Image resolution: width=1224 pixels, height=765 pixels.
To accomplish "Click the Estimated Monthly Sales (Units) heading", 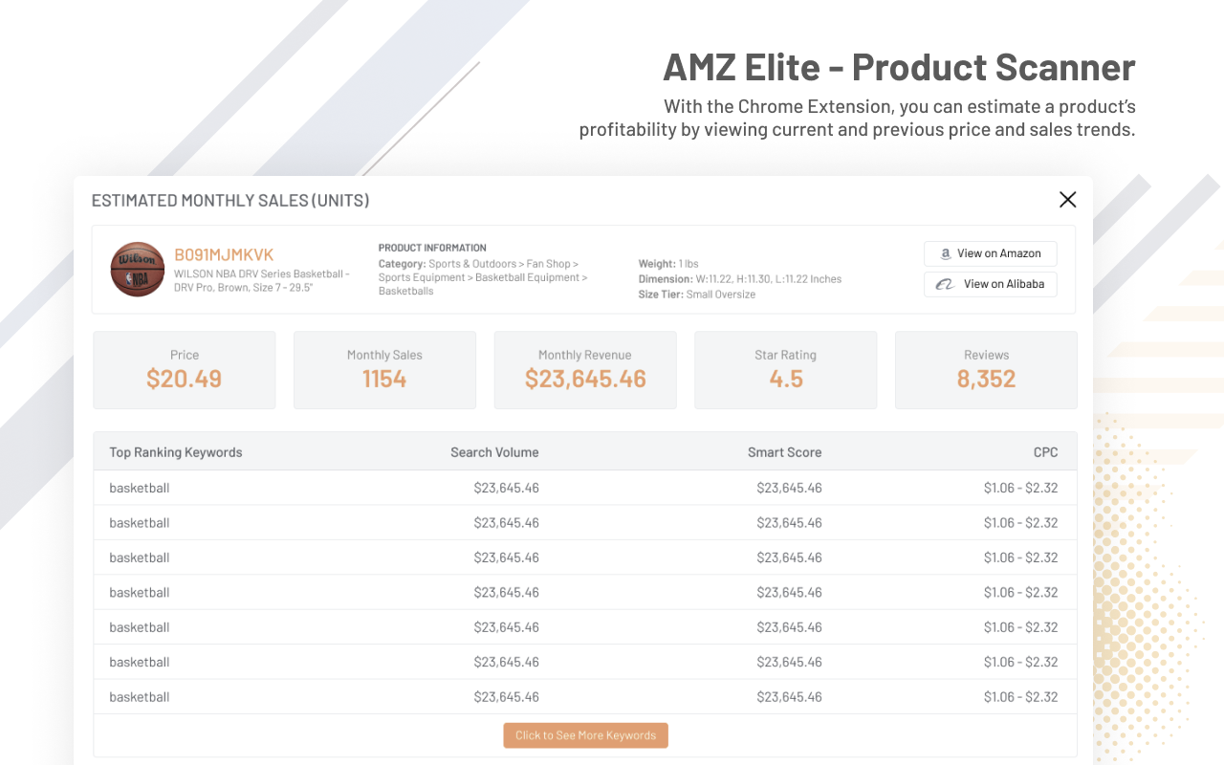I will pos(230,201).
